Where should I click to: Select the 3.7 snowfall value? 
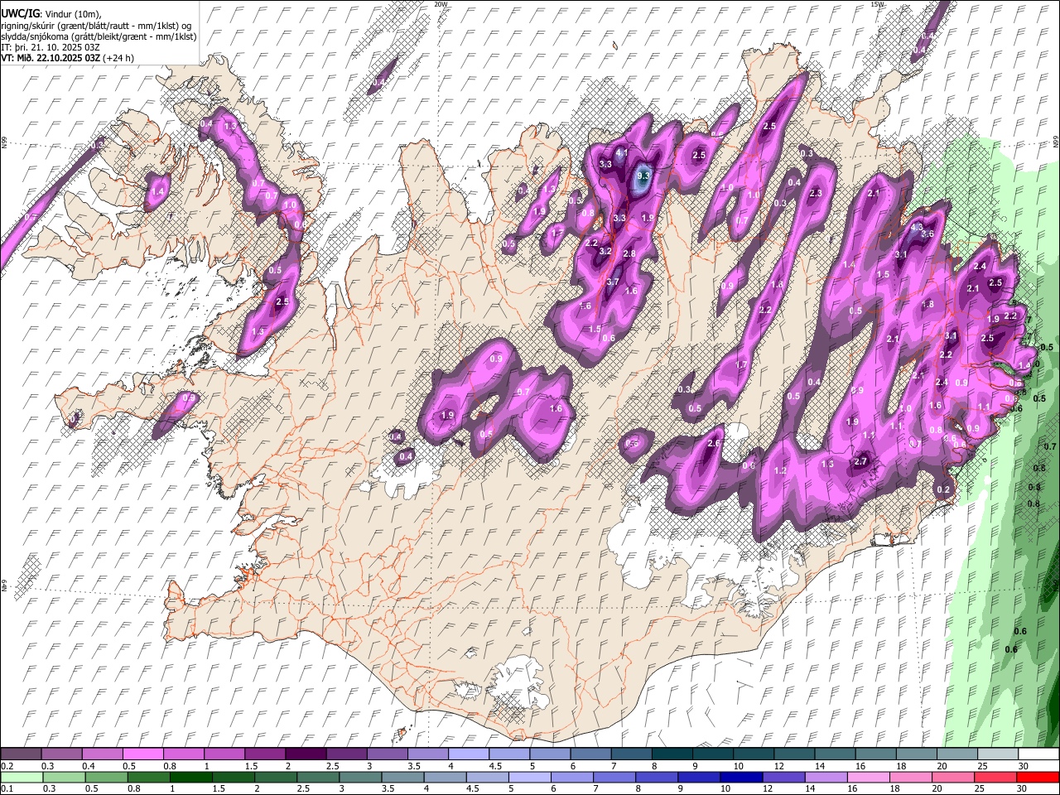click(x=613, y=282)
